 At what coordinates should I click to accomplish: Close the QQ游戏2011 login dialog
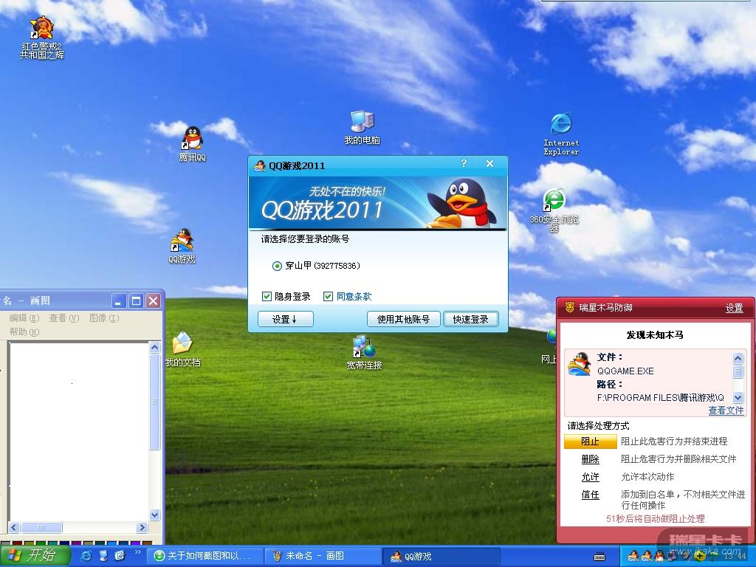[x=489, y=163]
